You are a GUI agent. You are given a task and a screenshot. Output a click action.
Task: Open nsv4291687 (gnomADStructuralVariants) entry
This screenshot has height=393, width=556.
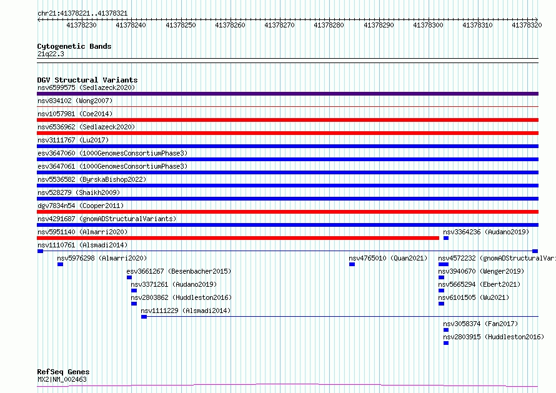click(x=107, y=219)
